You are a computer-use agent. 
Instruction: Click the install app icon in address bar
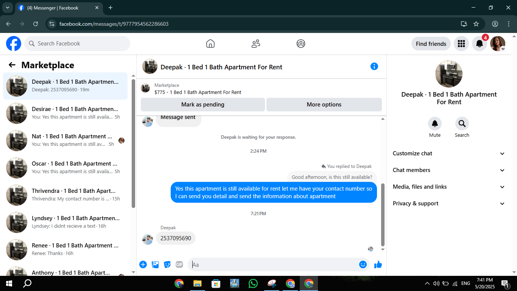[x=464, y=24]
